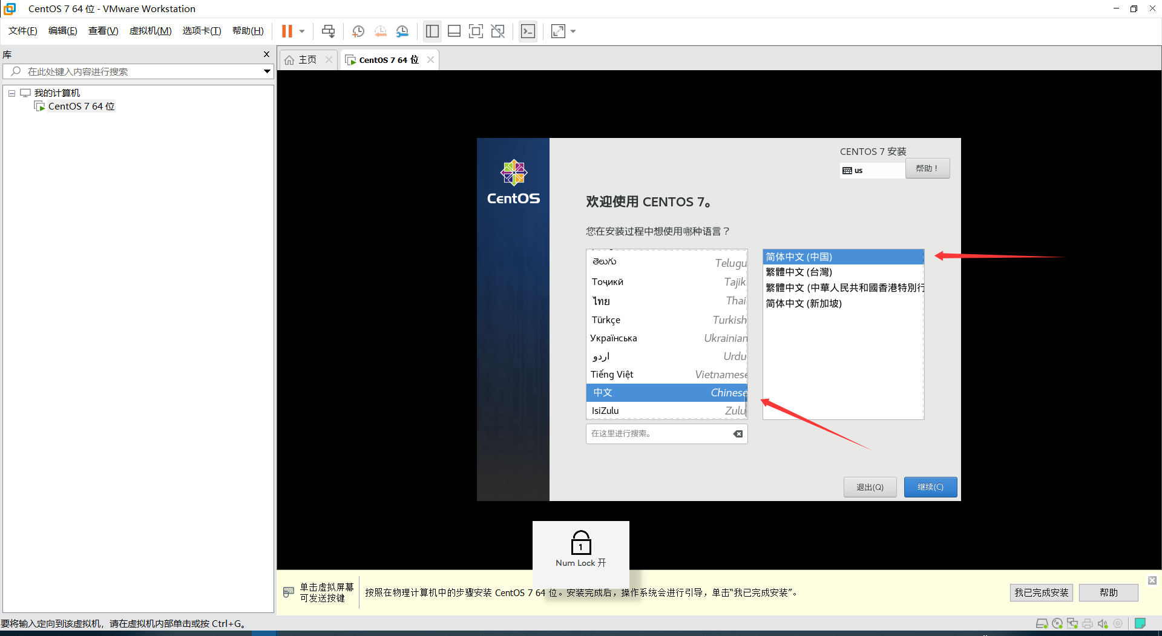Pause the virtual machine with the orange button
The width and height of the screenshot is (1162, 636).
click(x=287, y=31)
